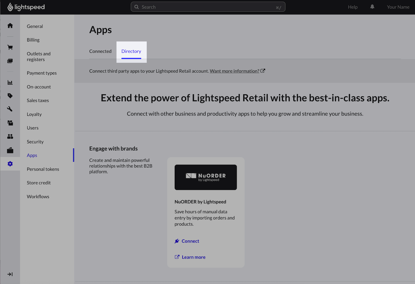Open the Payment types settings page
This screenshot has width=415, height=284.
click(x=41, y=73)
